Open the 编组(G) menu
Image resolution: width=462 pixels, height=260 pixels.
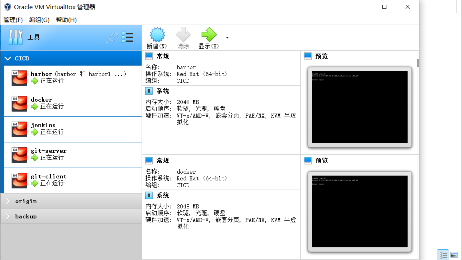39,20
